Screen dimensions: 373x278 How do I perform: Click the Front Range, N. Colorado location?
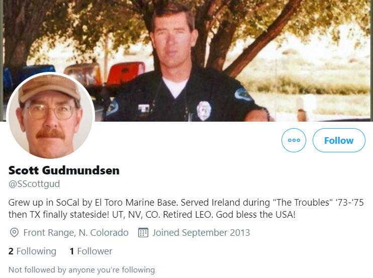point(76,233)
